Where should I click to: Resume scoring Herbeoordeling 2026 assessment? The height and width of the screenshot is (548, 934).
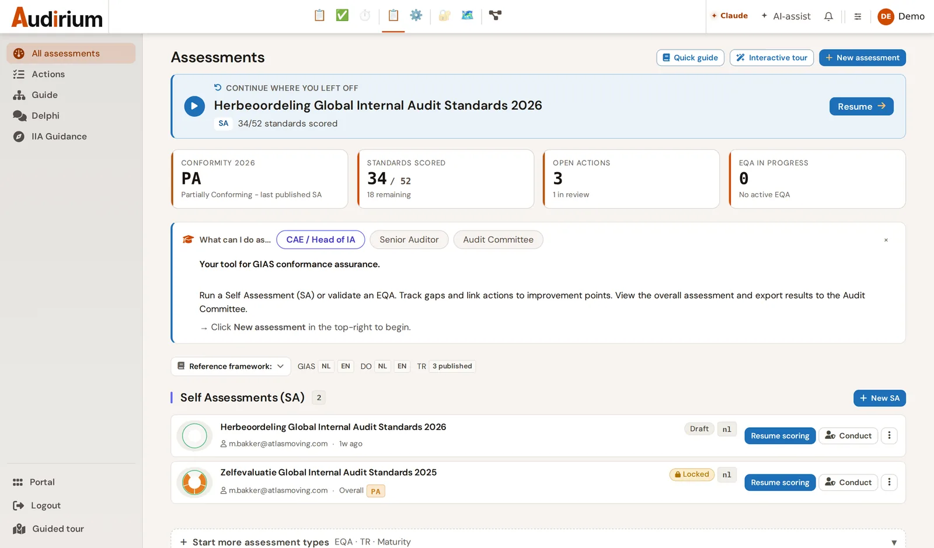pyautogui.click(x=780, y=436)
